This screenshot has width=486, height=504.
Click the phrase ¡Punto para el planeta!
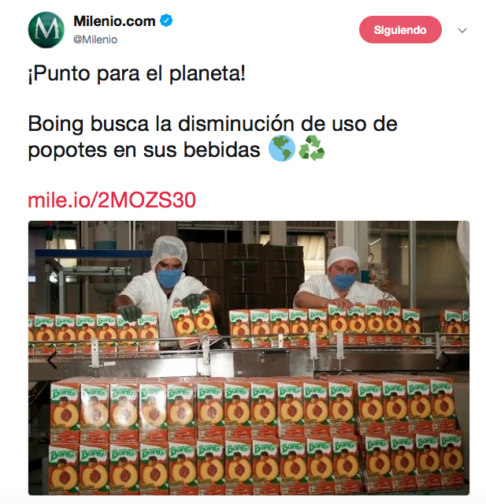coord(137,73)
